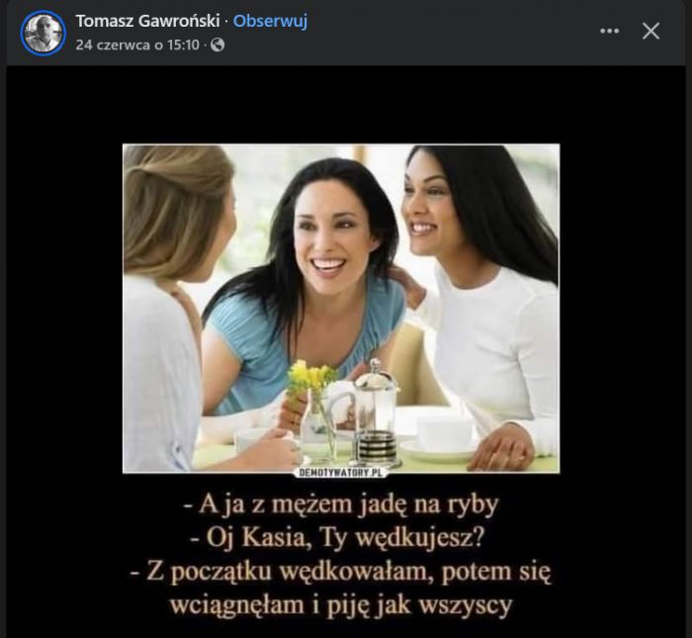Click the Tomasz Gawroński name link
This screenshot has height=638, width=692.
pyautogui.click(x=147, y=21)
